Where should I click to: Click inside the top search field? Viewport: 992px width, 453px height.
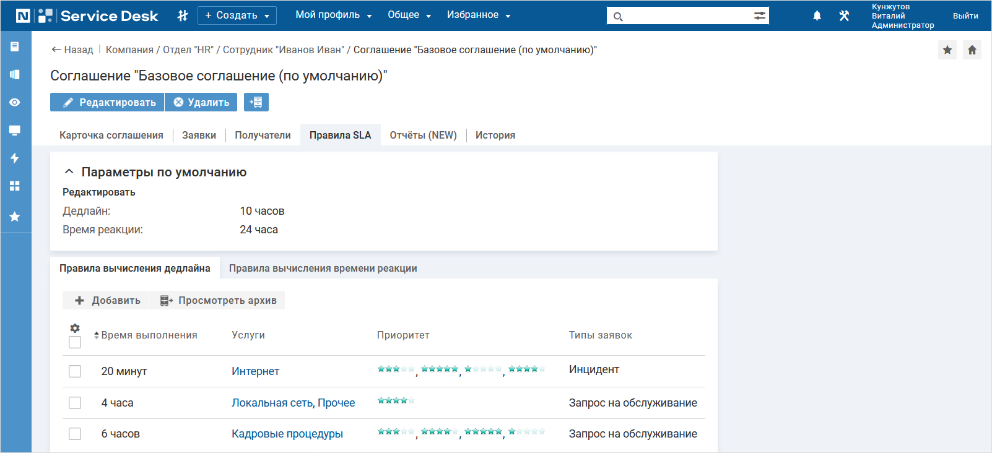[687, 16]
